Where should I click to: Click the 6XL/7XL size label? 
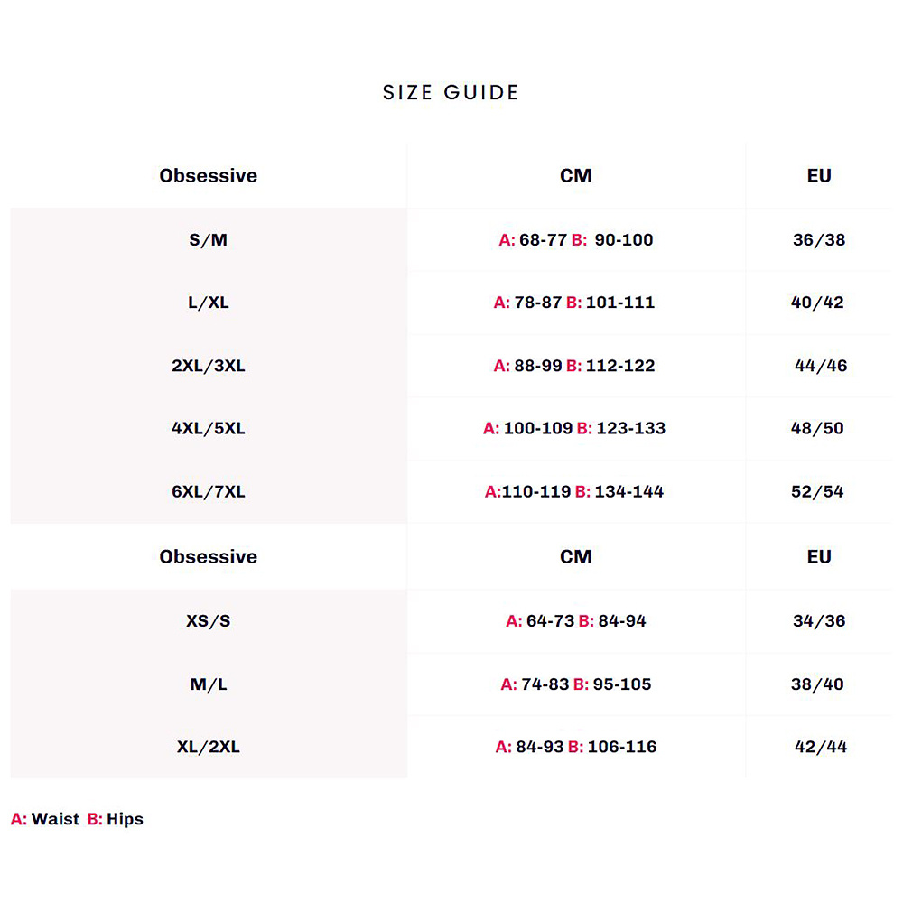(x=209, y=491)
